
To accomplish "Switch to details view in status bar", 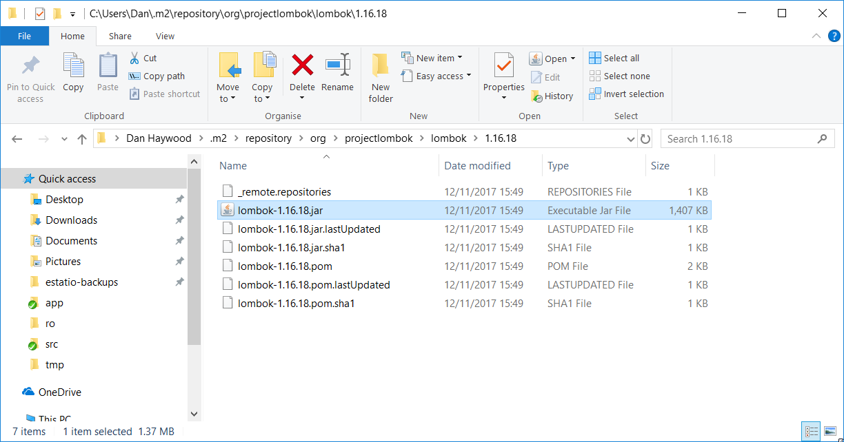I will point(812,432).
